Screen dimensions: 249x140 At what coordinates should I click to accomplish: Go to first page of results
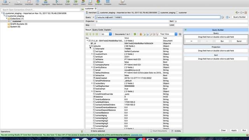click(87, 34)
